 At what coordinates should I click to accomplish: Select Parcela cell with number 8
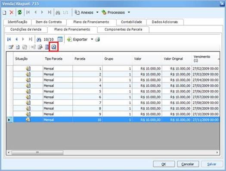87,108
